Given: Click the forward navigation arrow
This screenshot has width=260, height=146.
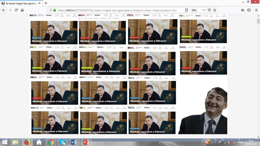Looking at the screenshot, I should [x=10, y=10].
